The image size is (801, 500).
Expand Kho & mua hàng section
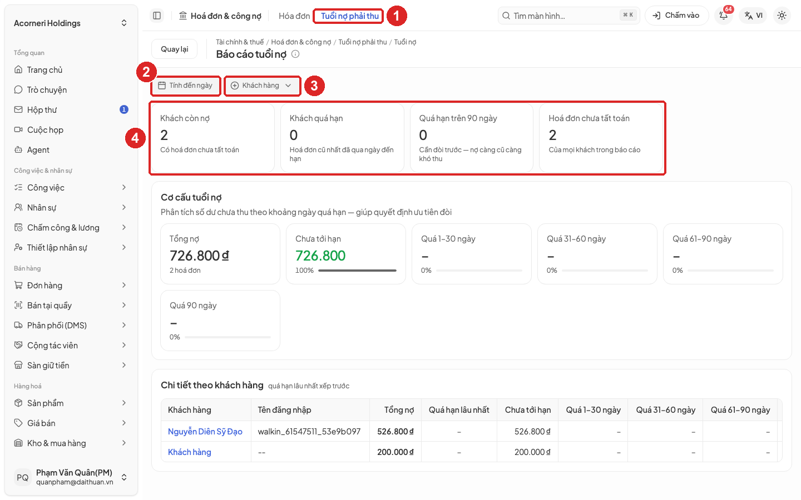(x=71, y=443)
